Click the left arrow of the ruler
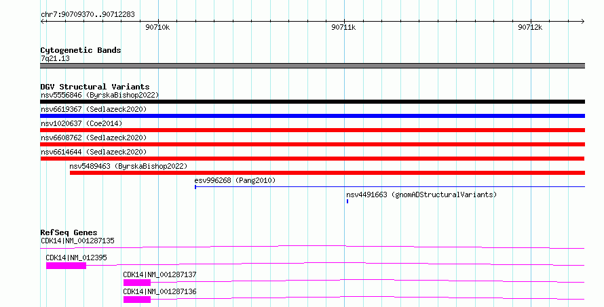The width and height of the screenshot is (604, 307). (42, 22)
